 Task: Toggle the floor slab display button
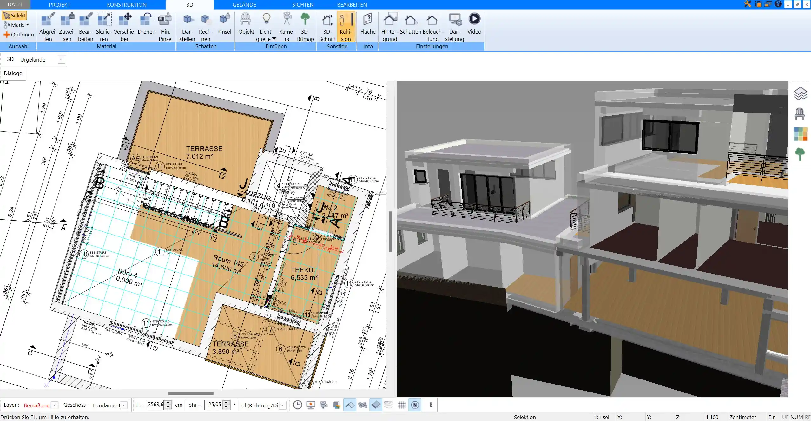click(376, 405)
